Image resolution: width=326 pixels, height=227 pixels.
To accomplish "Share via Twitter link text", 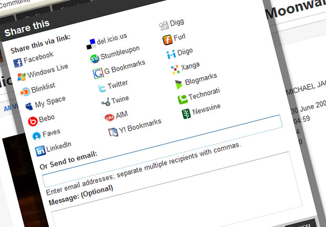I will 117,84.
